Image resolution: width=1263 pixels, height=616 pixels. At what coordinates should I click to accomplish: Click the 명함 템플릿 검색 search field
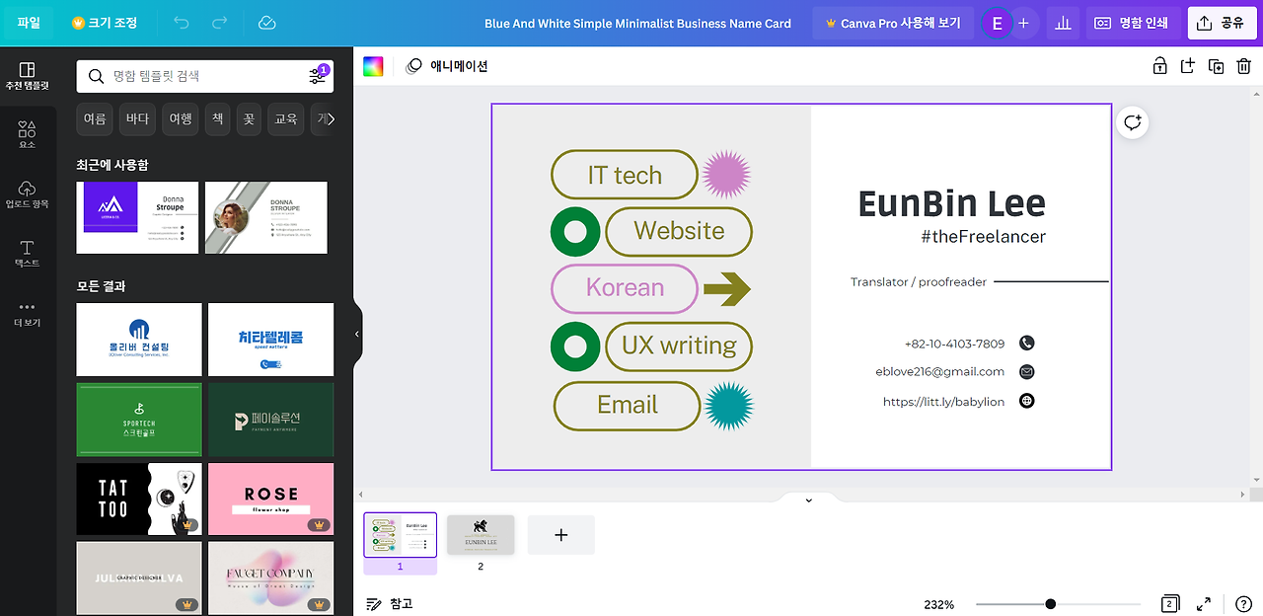coord(205,76)
